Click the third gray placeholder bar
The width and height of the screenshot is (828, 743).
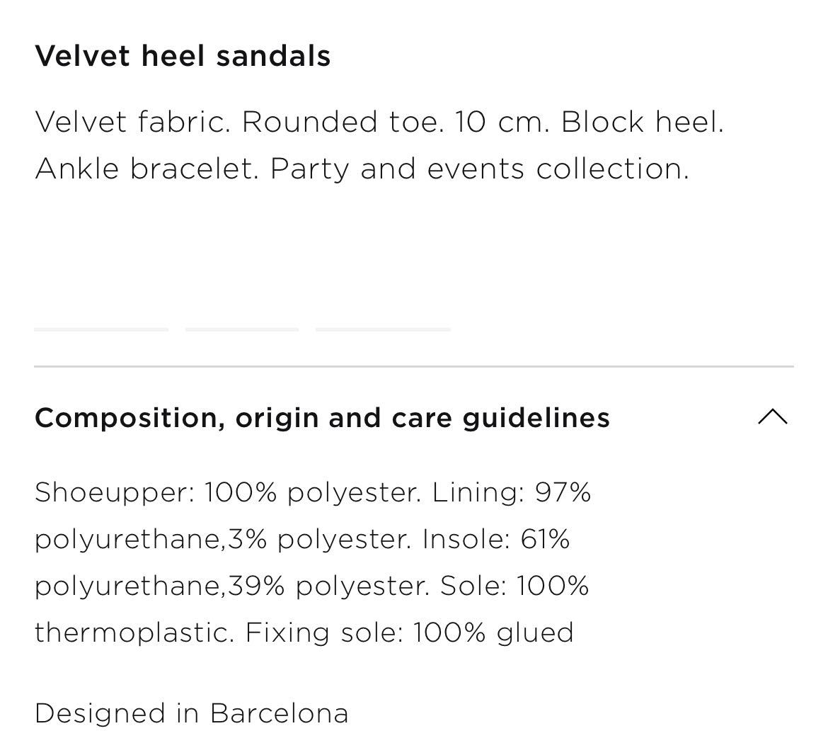click(x=383, y=329)
